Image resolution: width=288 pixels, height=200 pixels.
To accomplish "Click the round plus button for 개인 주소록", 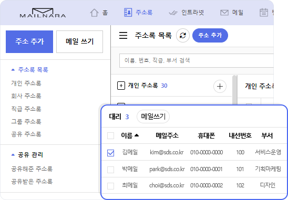I will pos(220,86).
